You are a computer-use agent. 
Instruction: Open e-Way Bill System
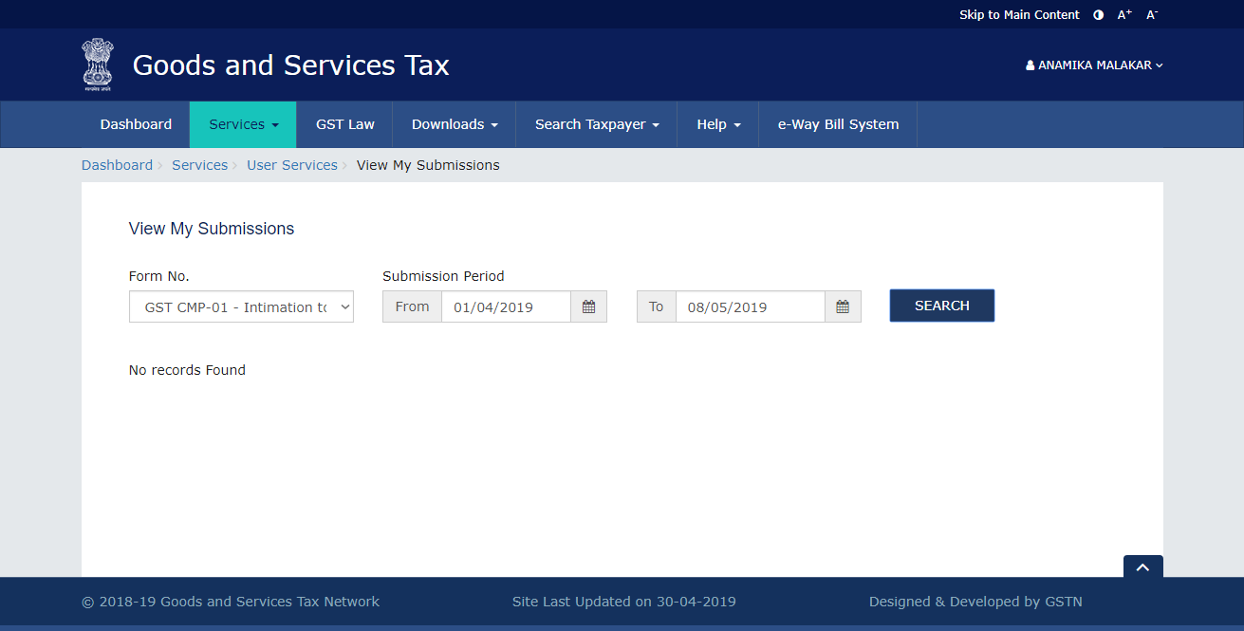[x=838, y=124]
